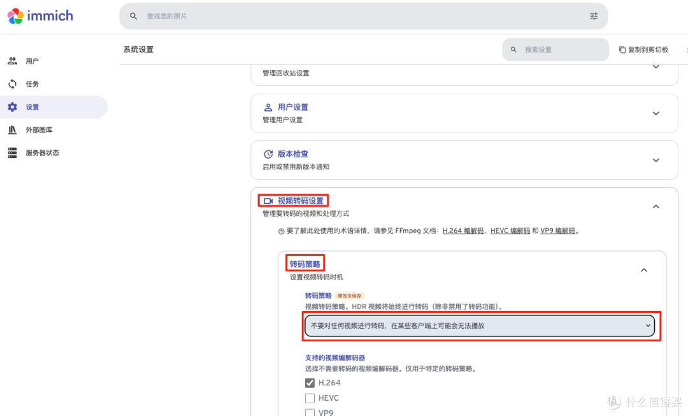Focus the 搜索设置 input field
688x416 pixels.
pyautogui.click(x=555, y=50)
